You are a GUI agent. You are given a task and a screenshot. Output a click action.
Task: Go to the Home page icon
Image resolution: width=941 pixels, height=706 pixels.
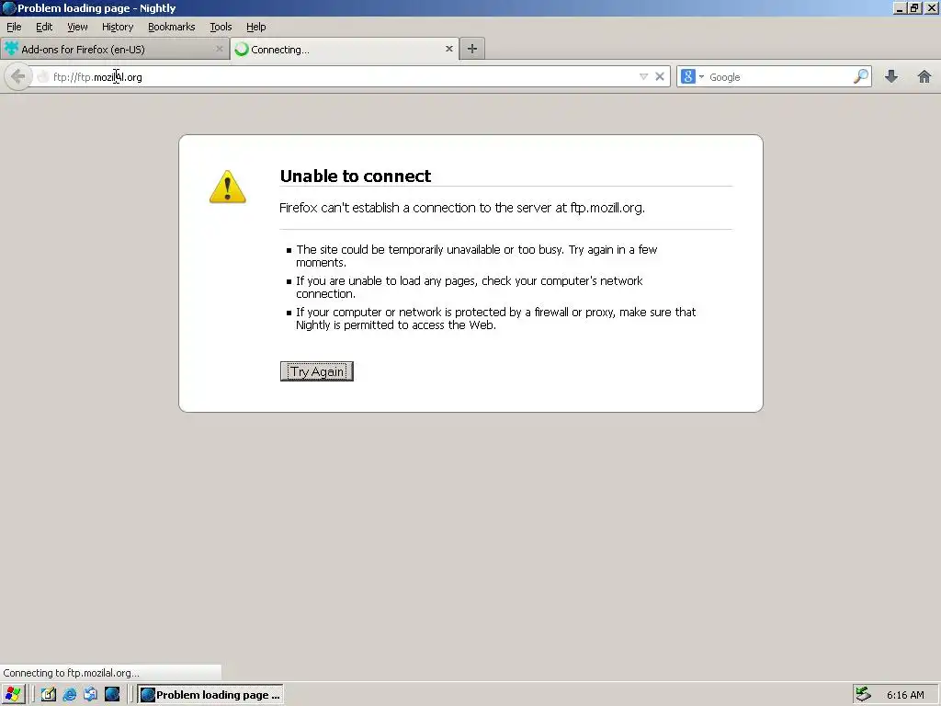pyautogui.click(x=924, y=77)
